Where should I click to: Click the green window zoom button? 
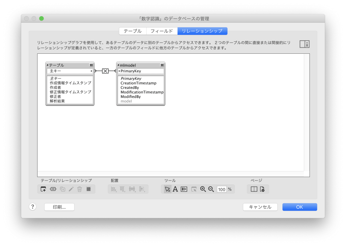click(42, 19)
